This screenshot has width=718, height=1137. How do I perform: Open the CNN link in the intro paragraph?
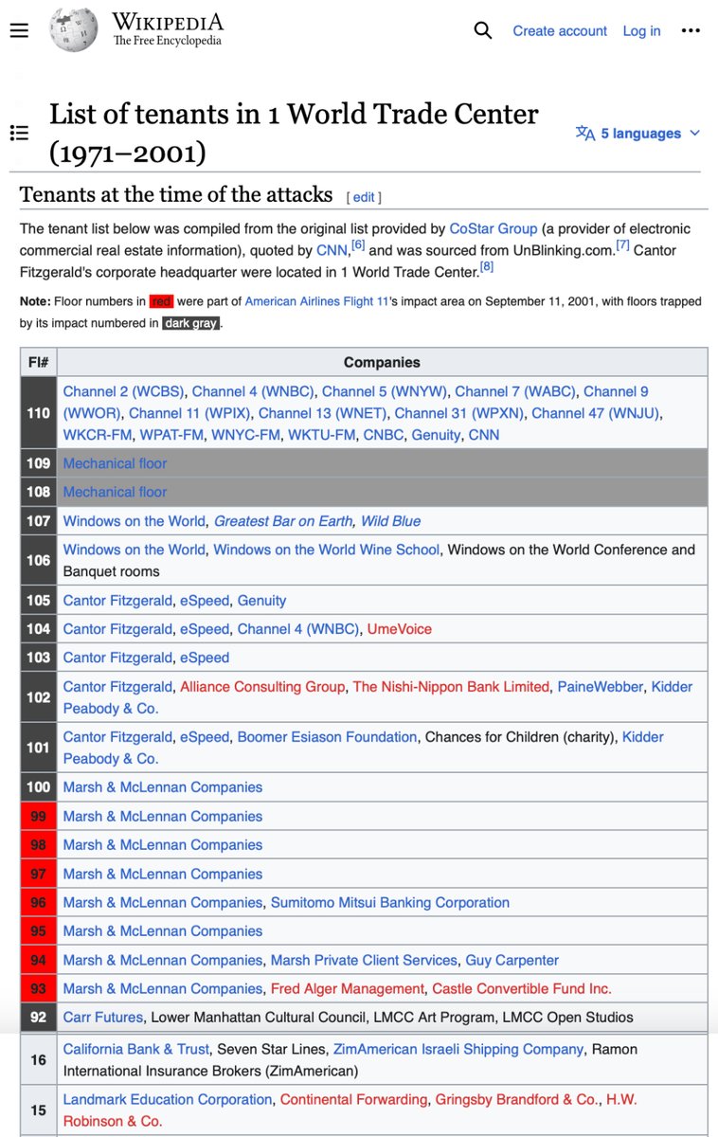click(332, 250)
